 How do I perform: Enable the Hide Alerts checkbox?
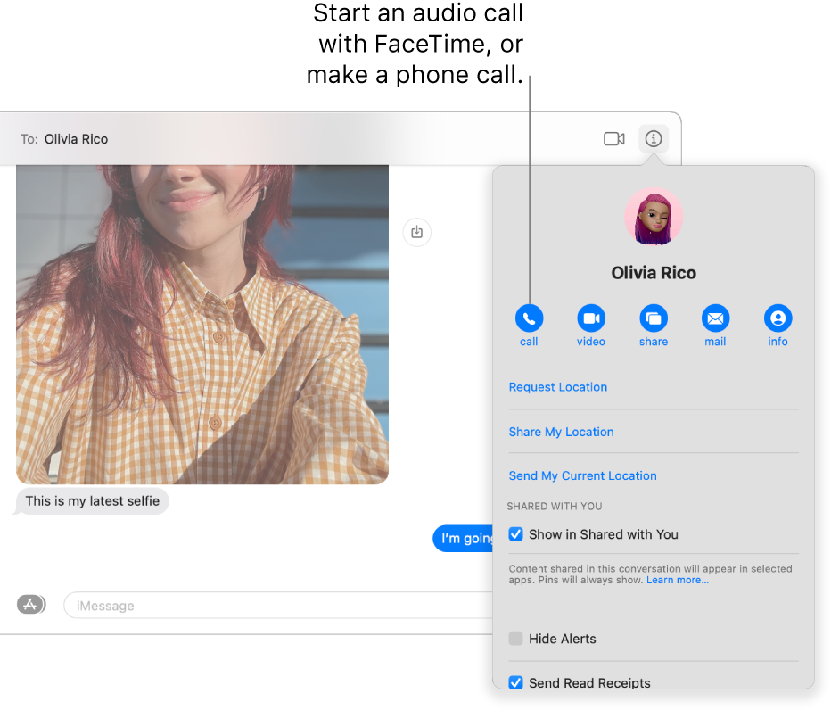pos(515,638)
